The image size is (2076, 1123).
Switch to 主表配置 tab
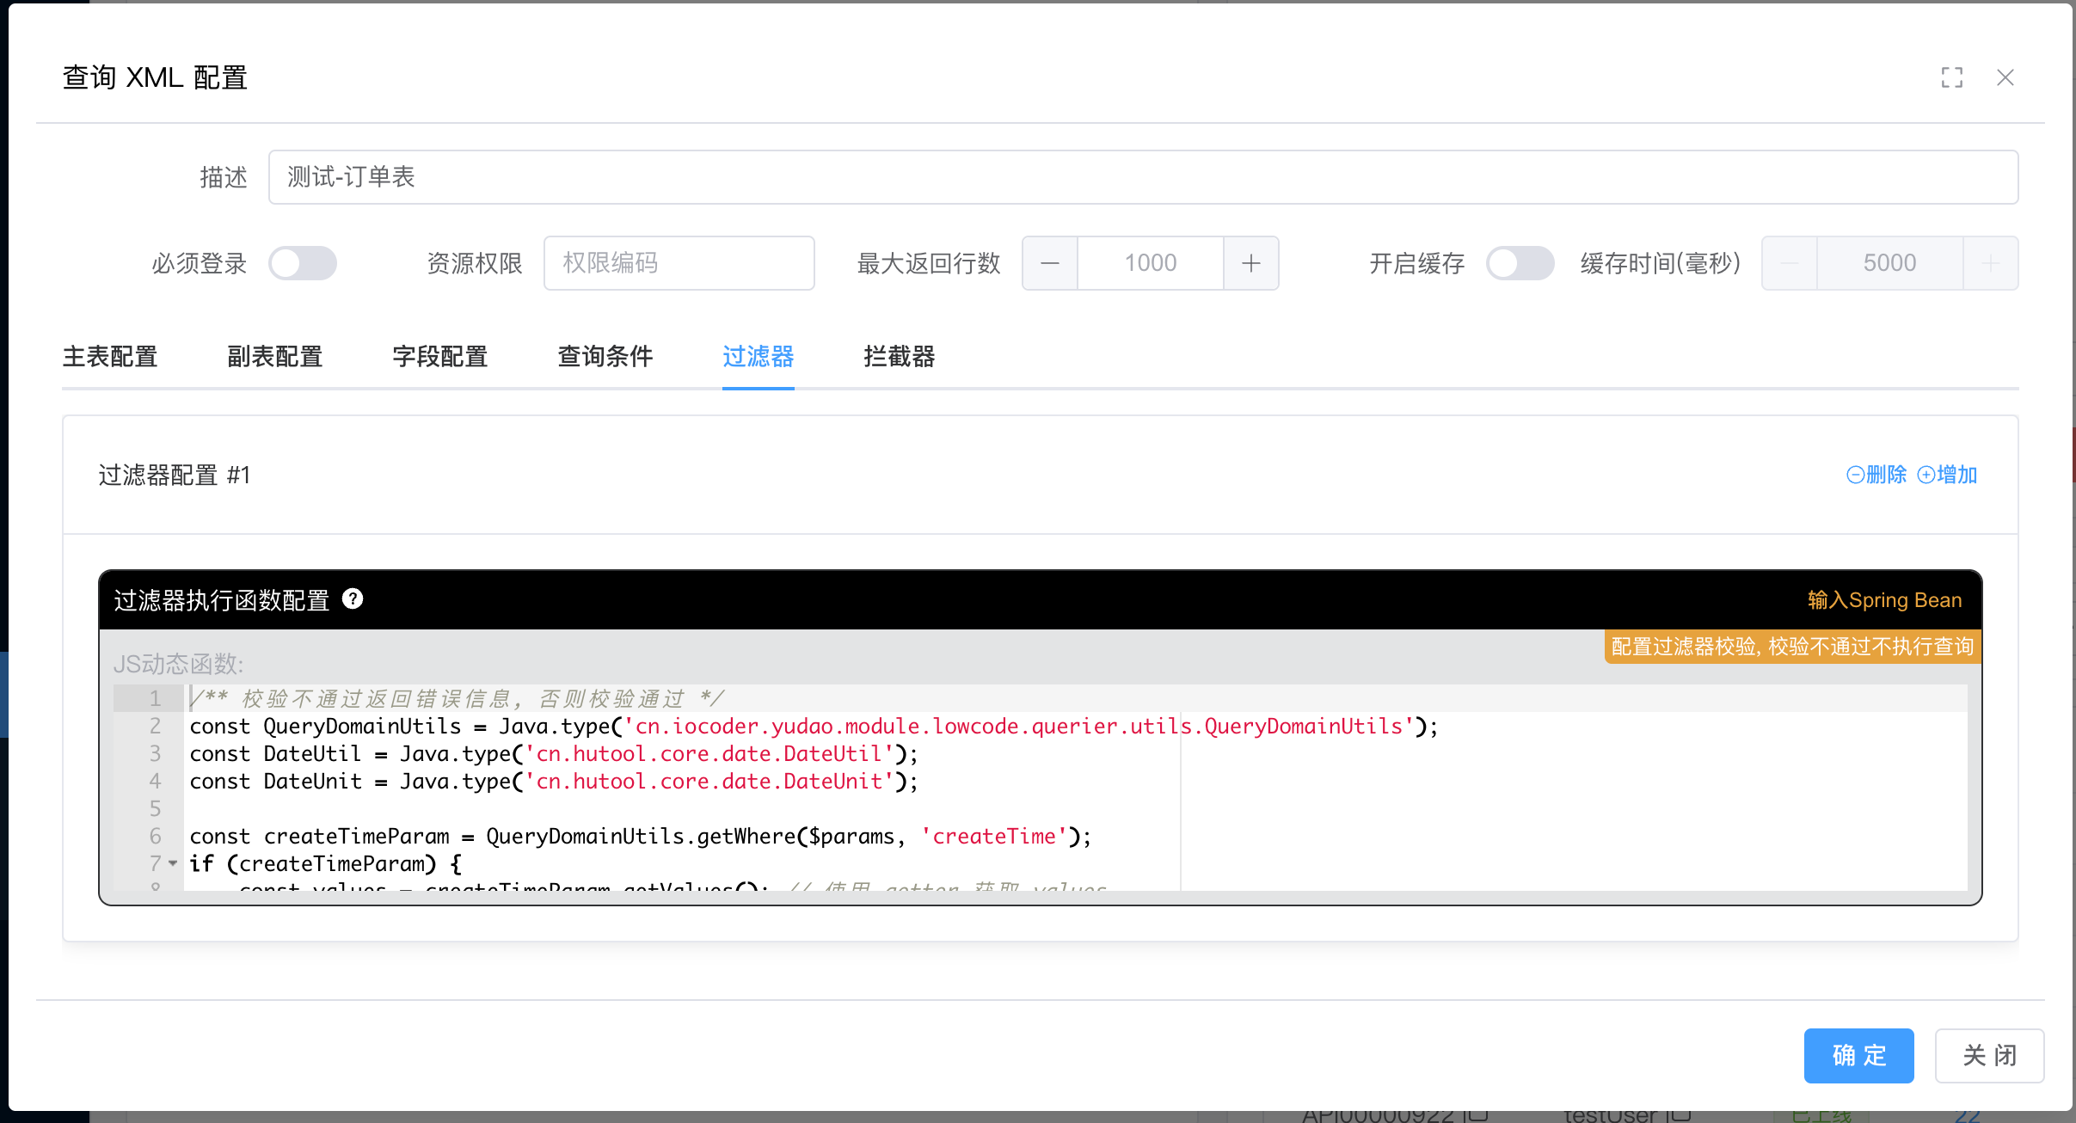coord(110,356)
